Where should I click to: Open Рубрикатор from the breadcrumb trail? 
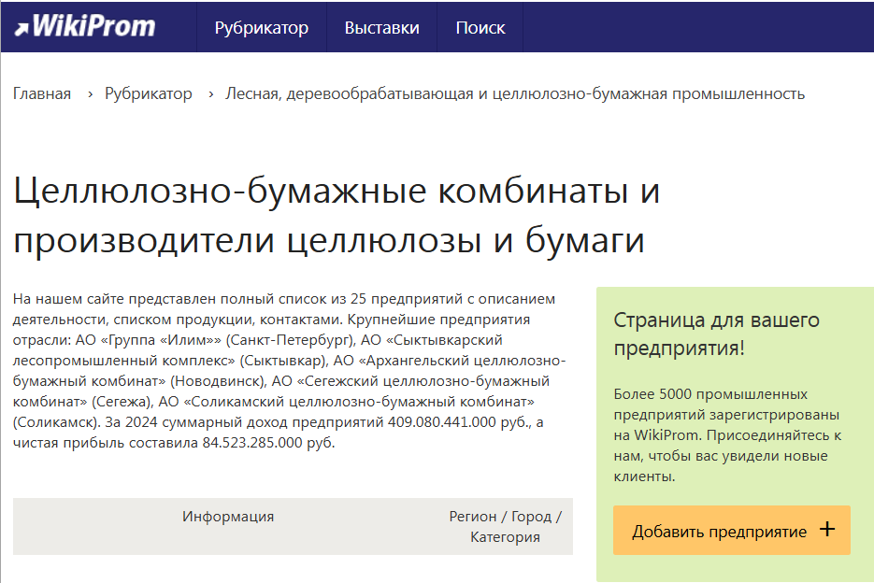click(148, 93)
